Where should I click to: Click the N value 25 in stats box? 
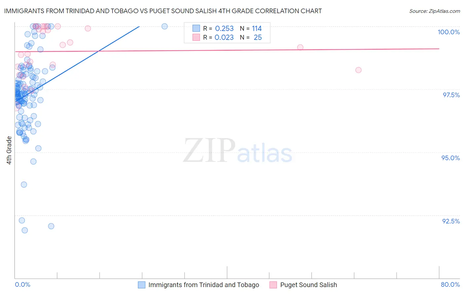(258, 37)
